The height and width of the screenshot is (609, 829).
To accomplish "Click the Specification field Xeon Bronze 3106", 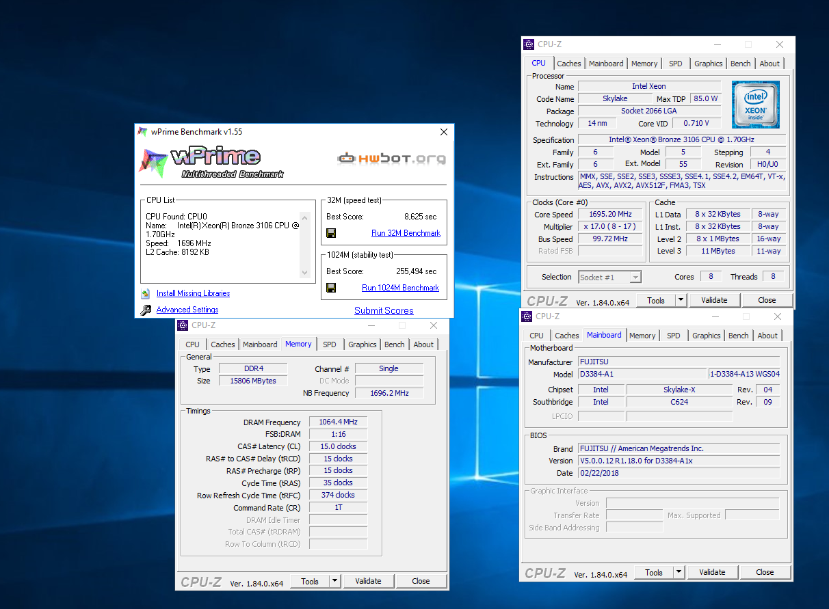I will pyautogui.click(x=681, y=139).
